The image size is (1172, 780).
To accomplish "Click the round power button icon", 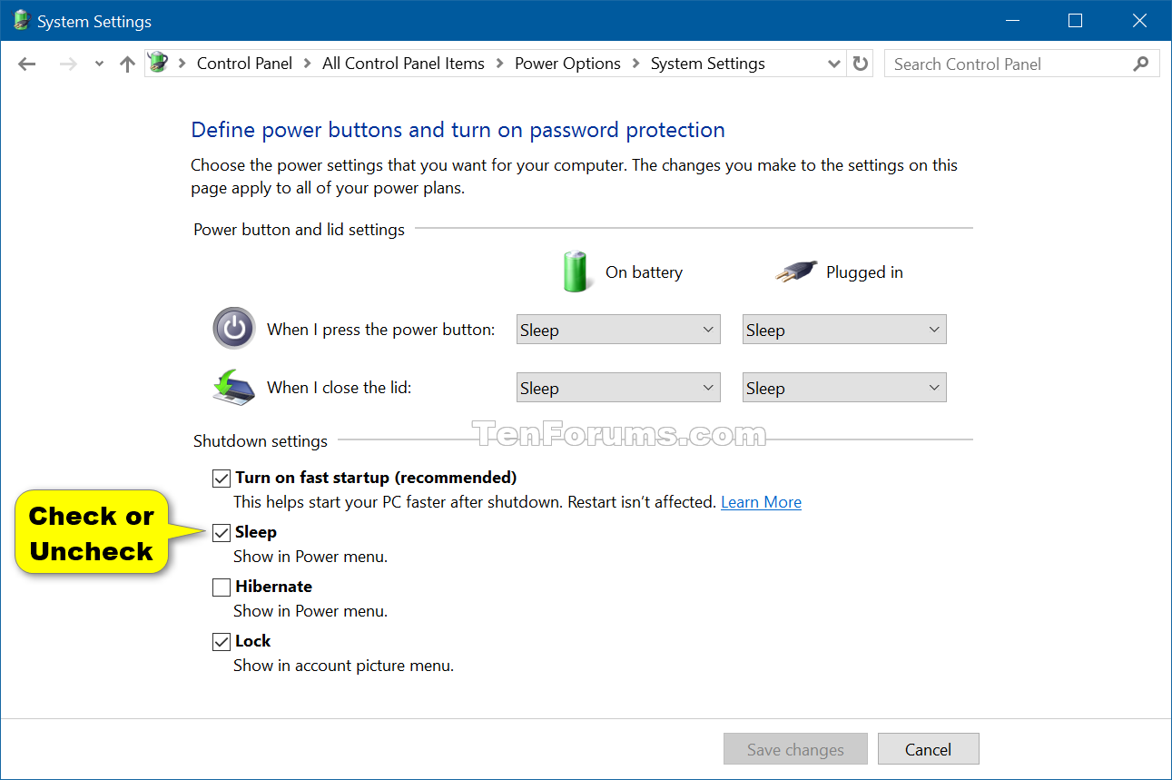I will (x=233, y=329).
